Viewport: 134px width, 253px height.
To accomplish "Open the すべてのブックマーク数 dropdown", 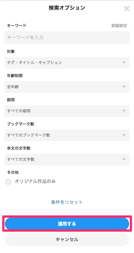I will [67, 135].
